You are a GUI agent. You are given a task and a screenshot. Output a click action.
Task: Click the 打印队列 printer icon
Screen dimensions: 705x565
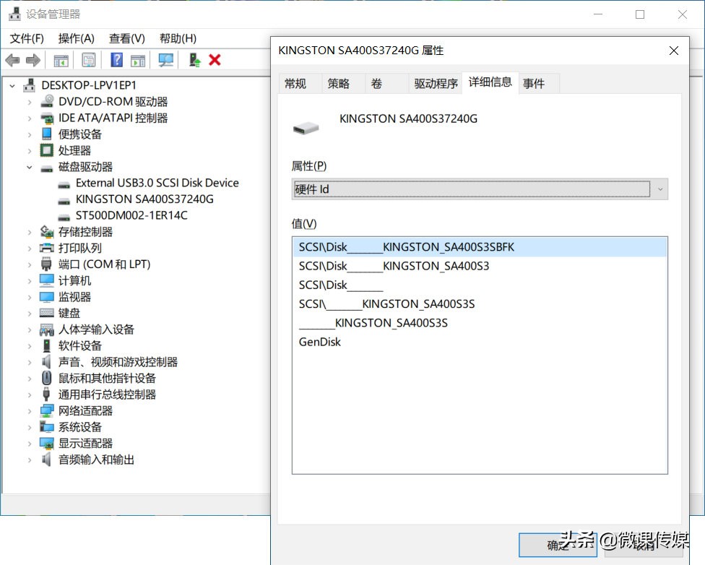47,248
